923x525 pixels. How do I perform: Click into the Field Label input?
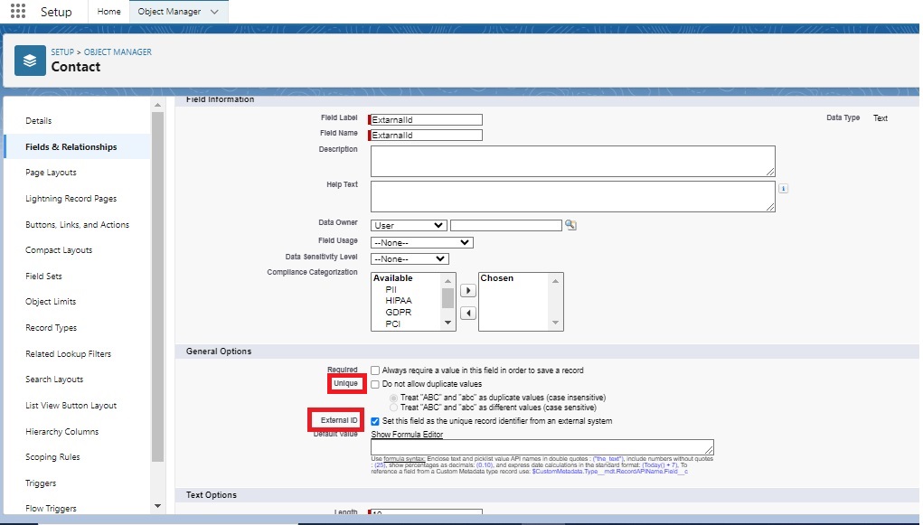click(x=426, y=120)
